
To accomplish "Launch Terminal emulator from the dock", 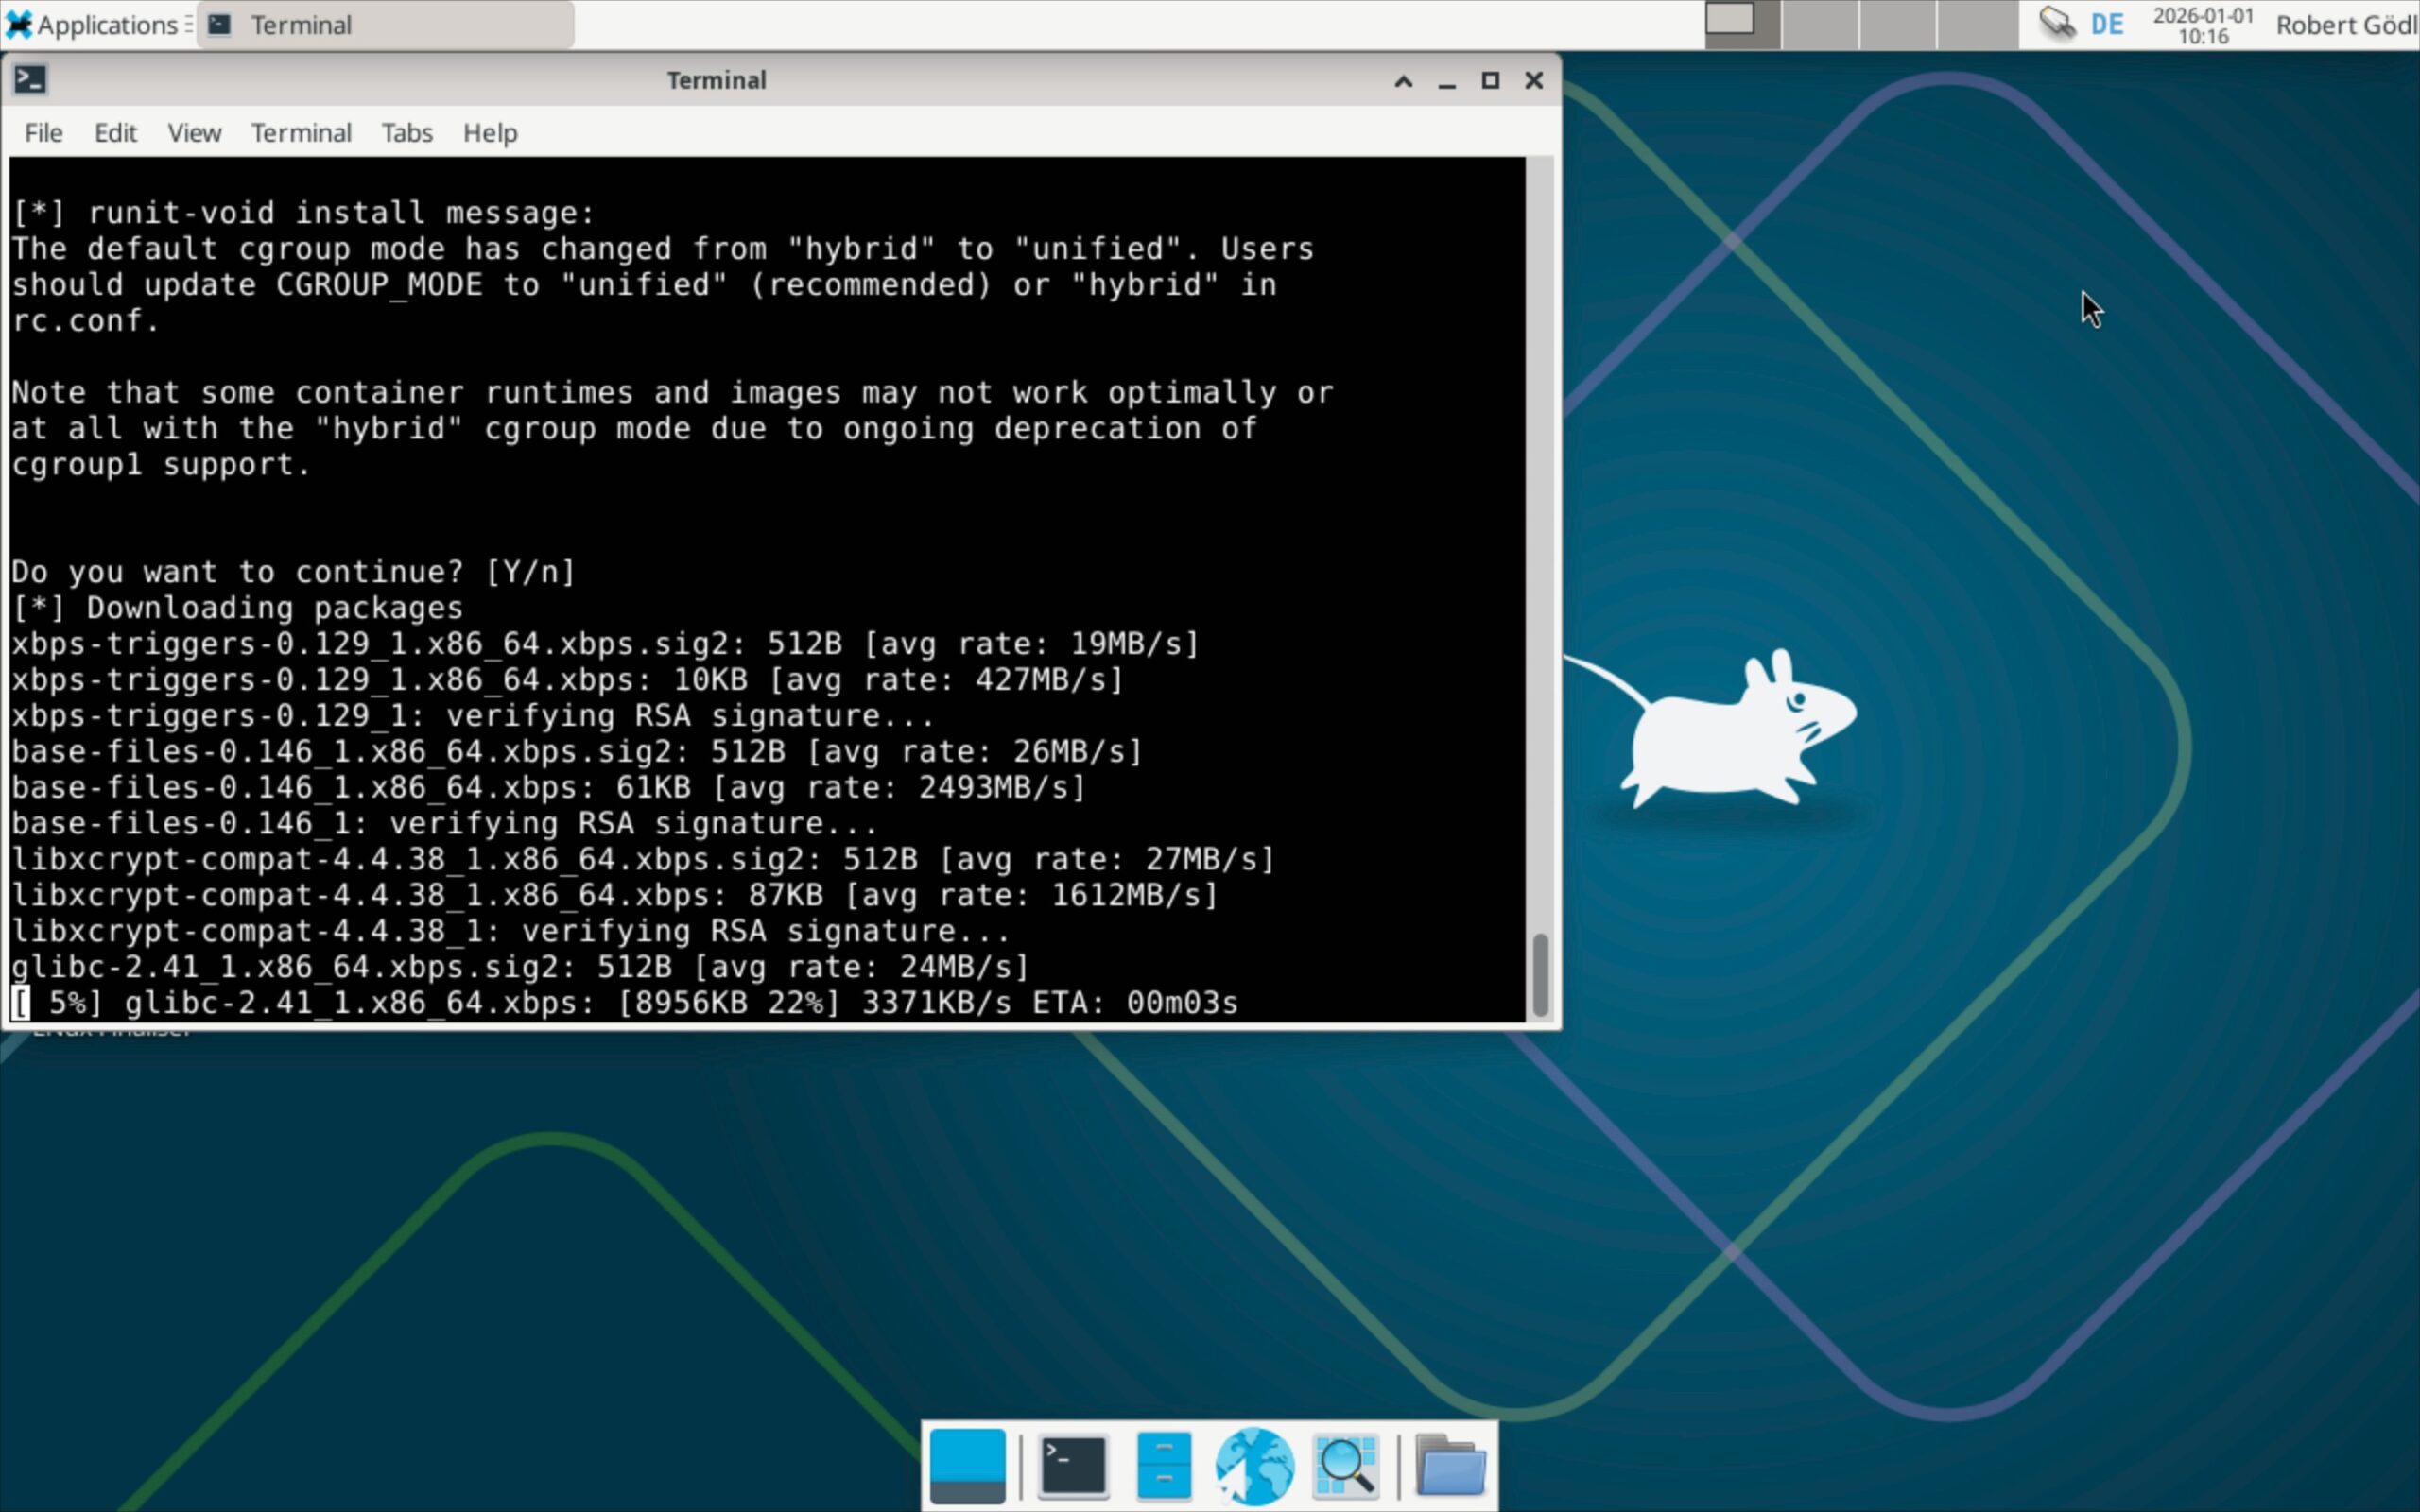I will point(1073,1466).
